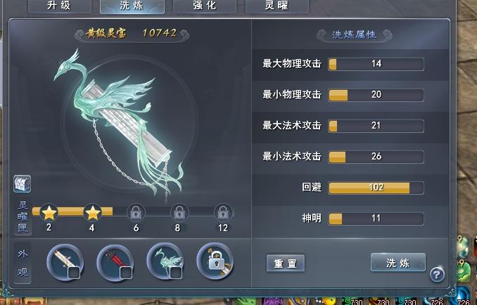The image size is (477, 305).
Task: Open the treasure chest icon above 灵曜匣
Action: 22,184
